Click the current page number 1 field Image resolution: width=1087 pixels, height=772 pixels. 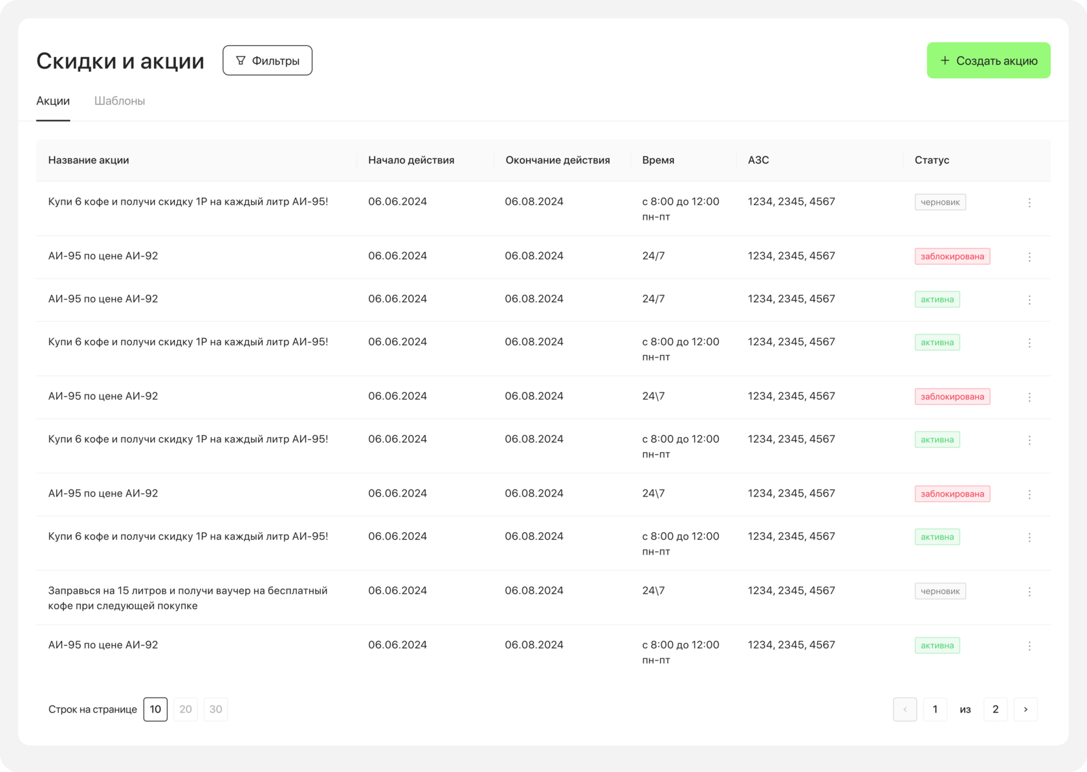[935, 709]
